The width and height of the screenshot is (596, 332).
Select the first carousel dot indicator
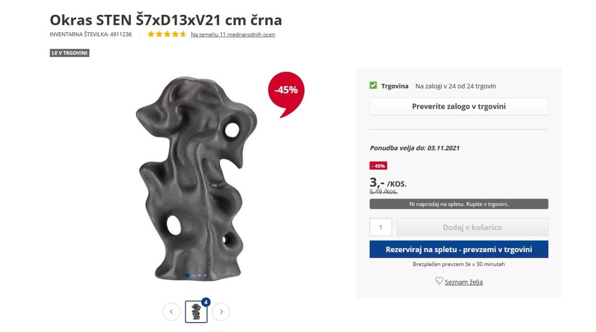(187, 275)
